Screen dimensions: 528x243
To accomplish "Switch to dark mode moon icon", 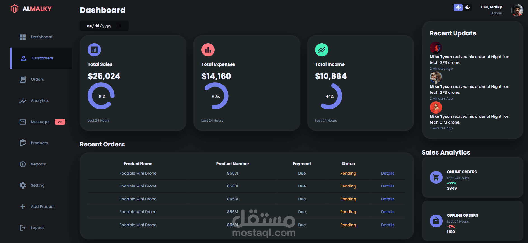I will pos(468,8).
